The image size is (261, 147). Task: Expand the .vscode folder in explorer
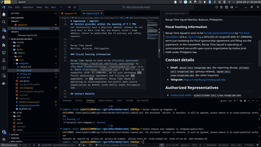pos(20,42)
